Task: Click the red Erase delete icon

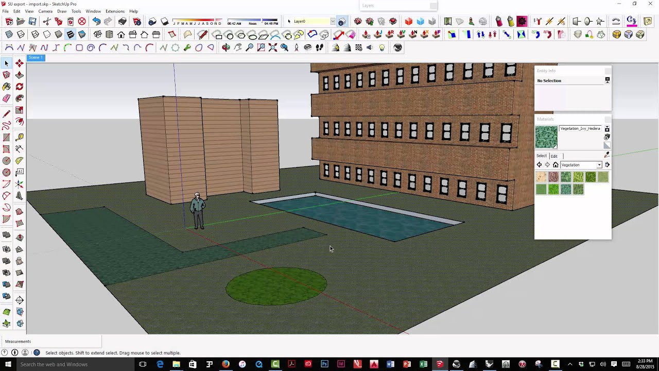Action: tap(82, 22)
